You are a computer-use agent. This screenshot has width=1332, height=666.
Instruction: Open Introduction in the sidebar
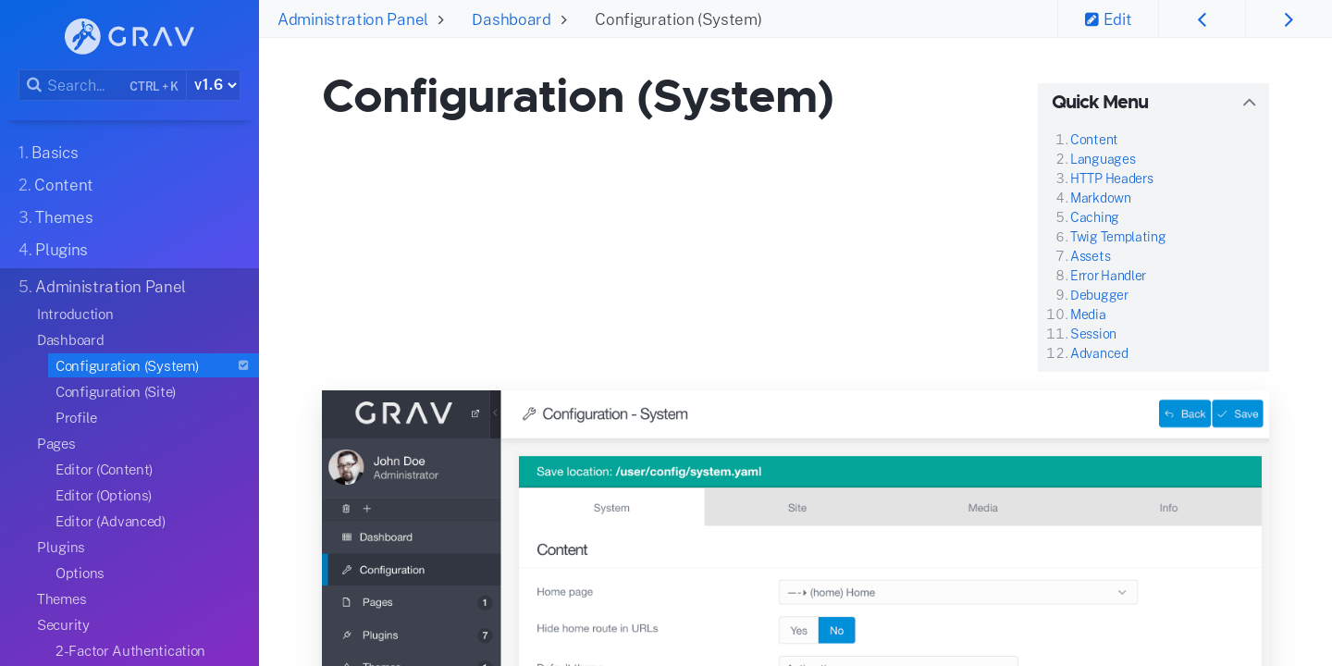point(75,314)
